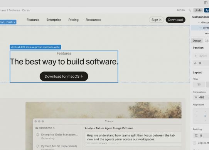Click the blue Apply button

coord(207,10)
